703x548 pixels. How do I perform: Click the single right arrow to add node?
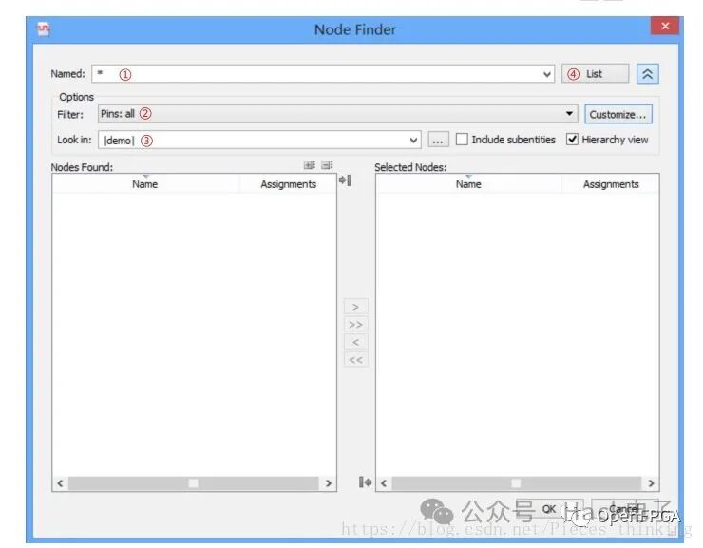[355, 308]
